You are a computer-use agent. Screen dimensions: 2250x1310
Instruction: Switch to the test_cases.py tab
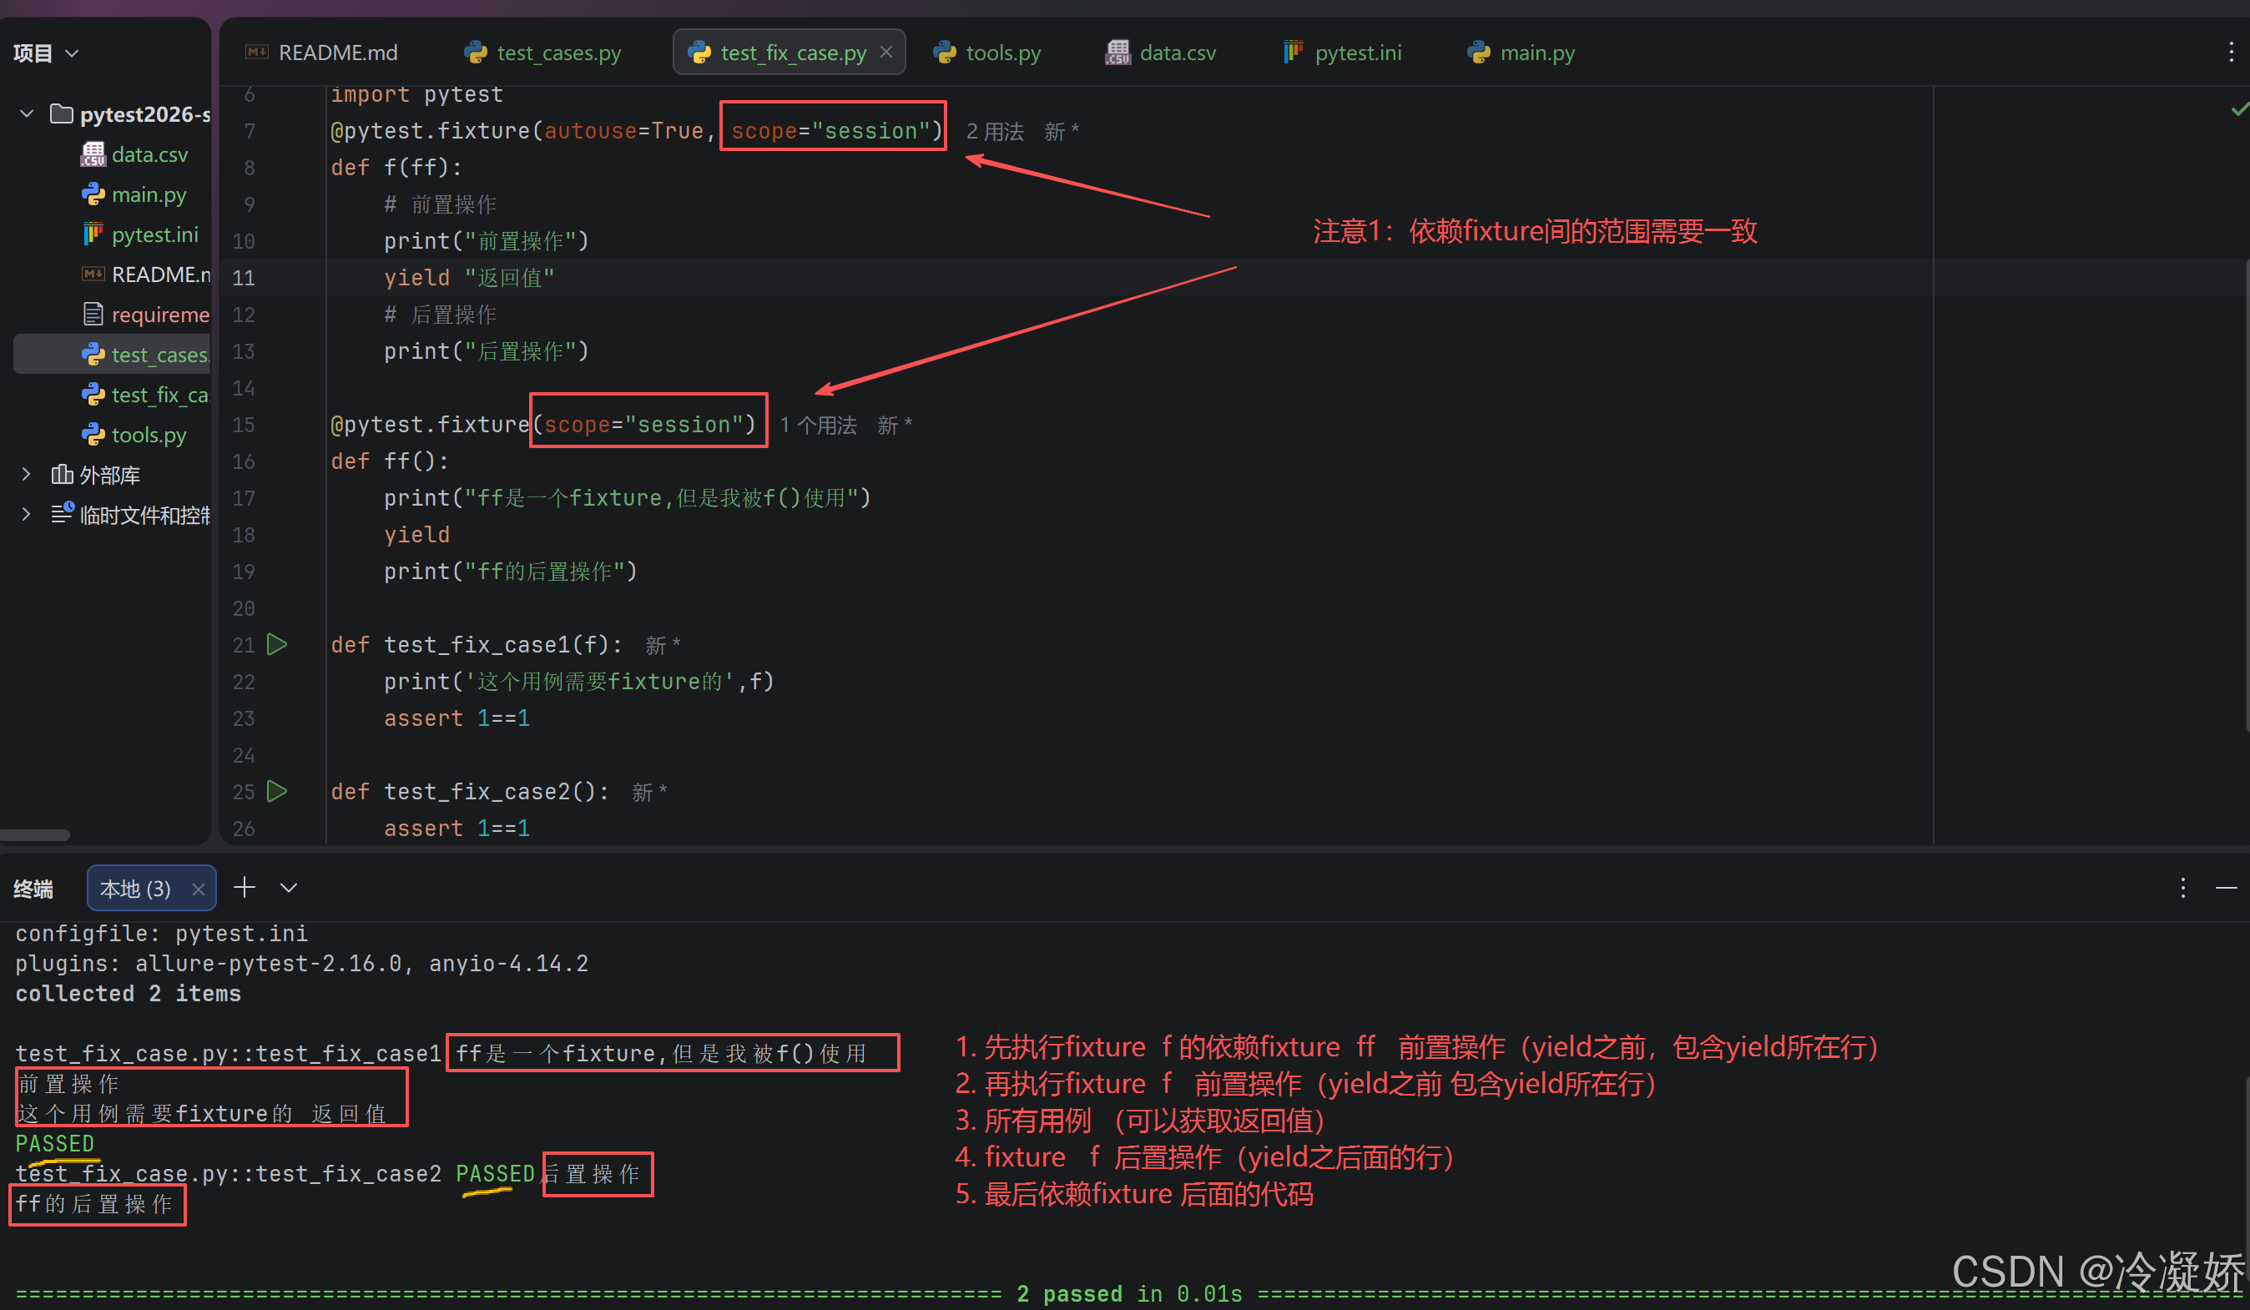click(542, 53)
